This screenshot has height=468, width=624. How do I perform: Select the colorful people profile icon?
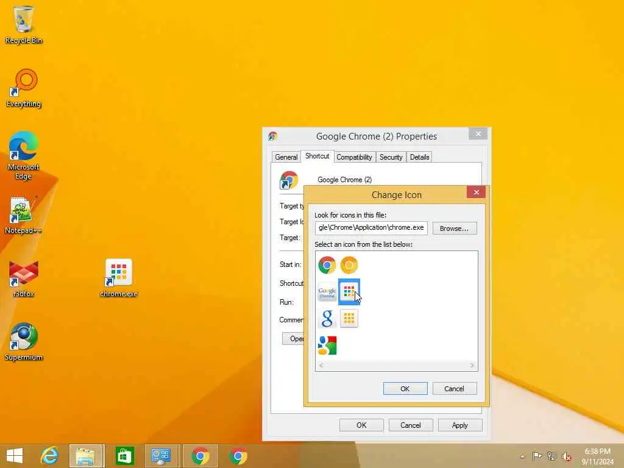pos(327,345)
